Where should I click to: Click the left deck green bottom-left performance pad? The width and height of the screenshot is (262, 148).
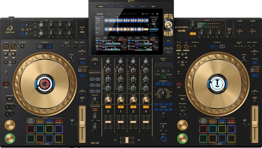[x=31, y=139]
